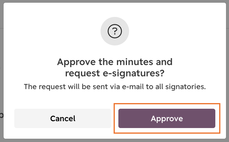Viewport: 229px width, 142px height.
Task: Click the white Approve label text
Action: coord(167,119)
